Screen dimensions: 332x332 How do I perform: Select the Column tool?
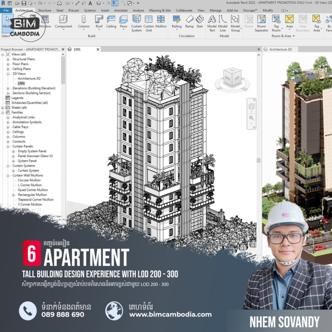(x=83, y=22)
